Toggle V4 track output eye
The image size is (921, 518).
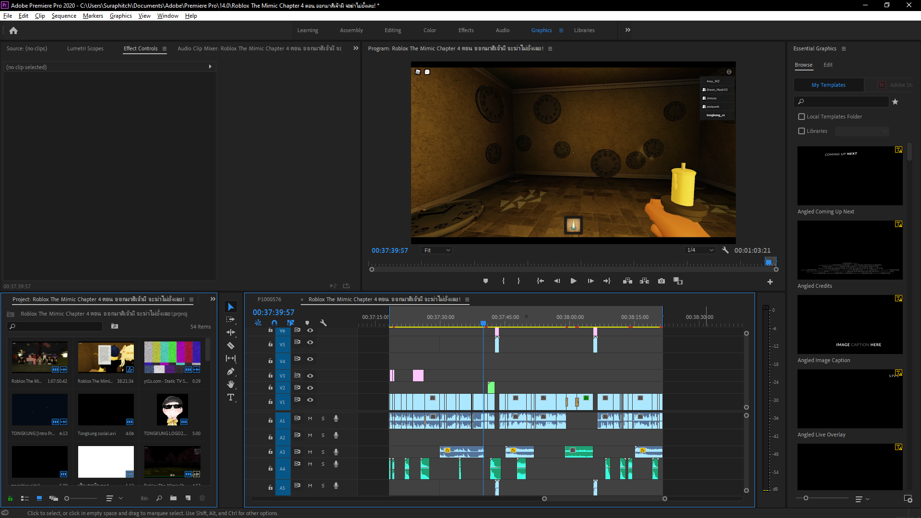point(310,359)
